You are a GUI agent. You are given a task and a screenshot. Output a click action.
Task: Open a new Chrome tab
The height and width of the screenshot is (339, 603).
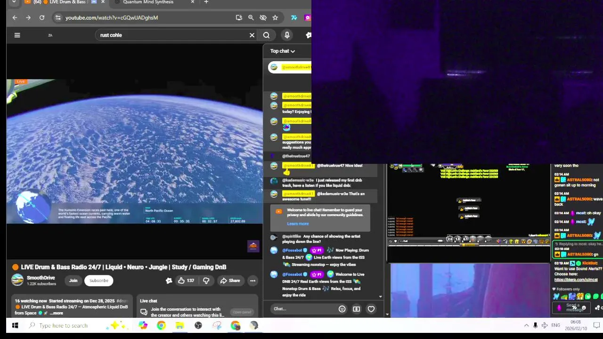point(206,2)
